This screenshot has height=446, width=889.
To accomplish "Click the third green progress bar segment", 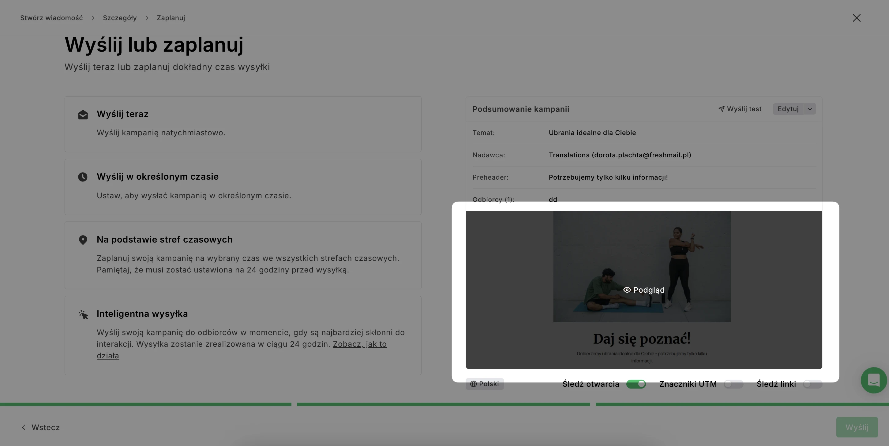I will click(742, 404).
